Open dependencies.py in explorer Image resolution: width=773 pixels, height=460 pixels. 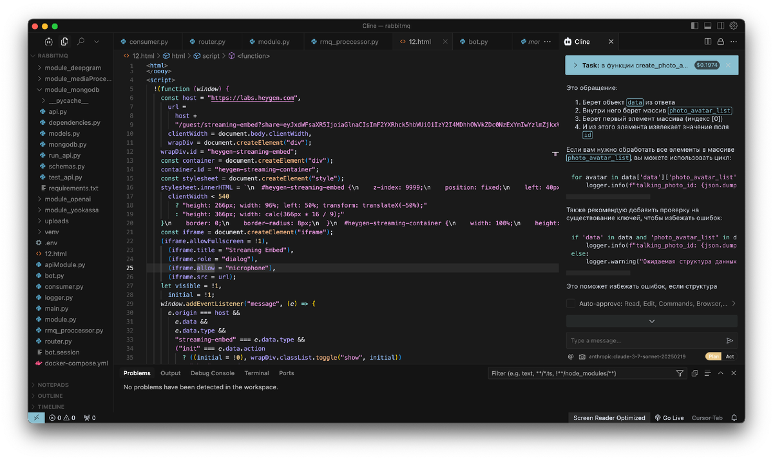74,122
